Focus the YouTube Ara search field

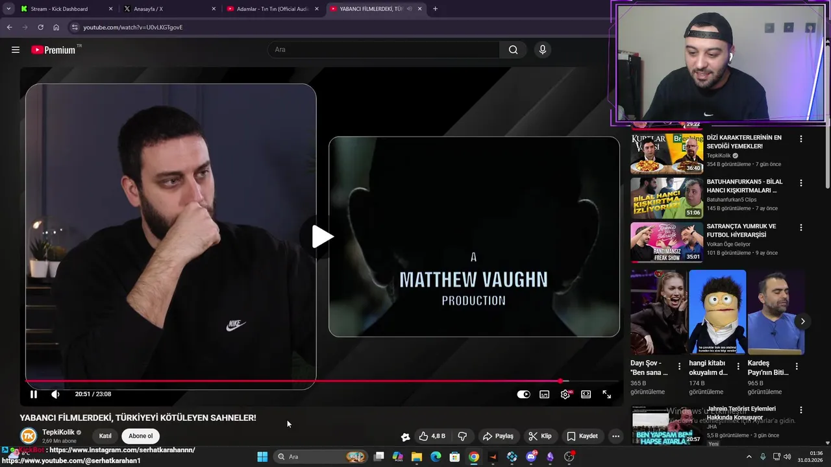(383, 49)
